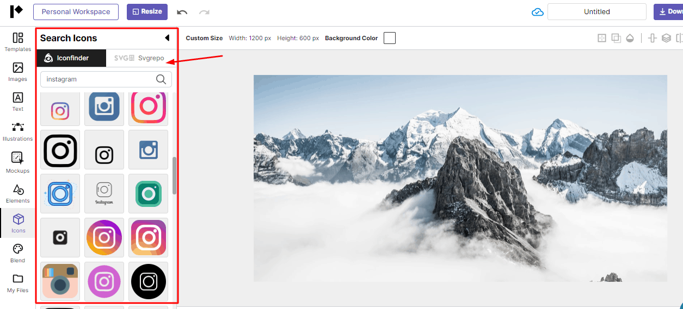Select the Text tool in sidebar
The height and width of the screenshot is (309, 683).
coord(17,102)
